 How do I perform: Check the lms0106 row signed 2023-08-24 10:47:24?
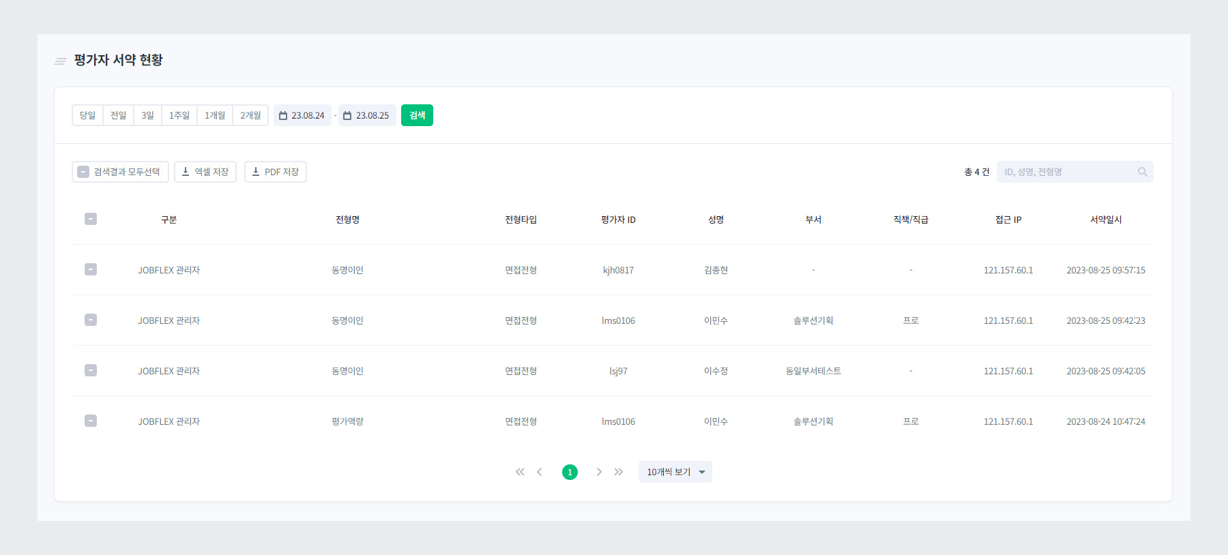[x=91, y=421]
